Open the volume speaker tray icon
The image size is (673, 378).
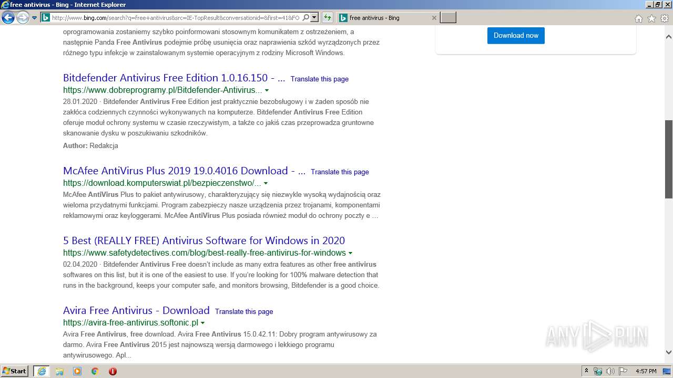click(x=610, y=371)
